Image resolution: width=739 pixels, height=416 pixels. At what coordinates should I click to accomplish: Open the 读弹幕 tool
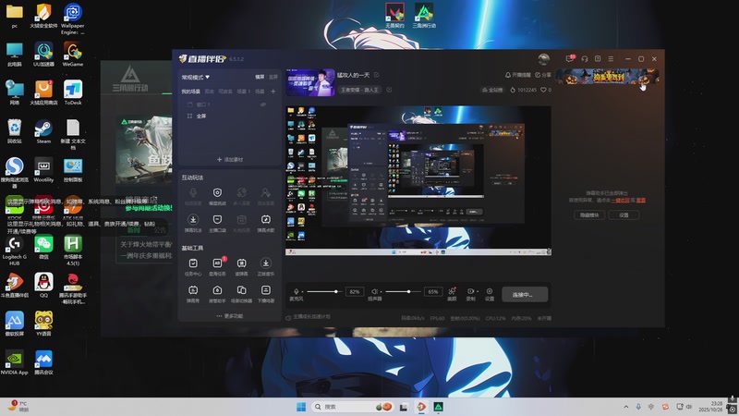pyautogui.click(x=241, y=263)
